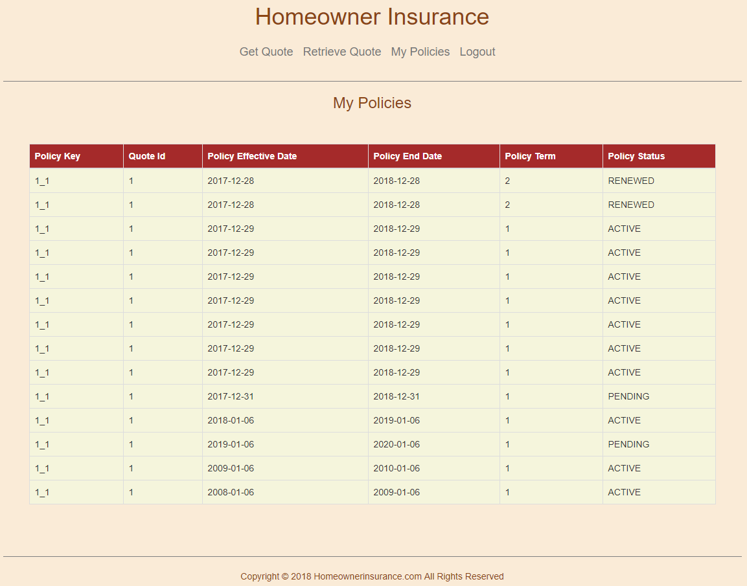This screenshot has height=586, width=747.
Task: Select the 2018-01-06 effective date cell
Action: [x=231, y=420]
